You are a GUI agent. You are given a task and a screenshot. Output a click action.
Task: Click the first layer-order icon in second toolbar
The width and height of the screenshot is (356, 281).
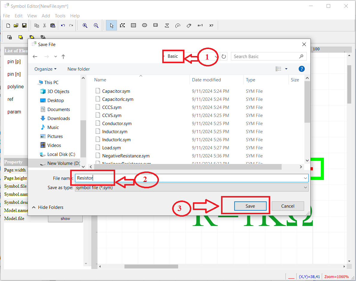click(10, 37)
